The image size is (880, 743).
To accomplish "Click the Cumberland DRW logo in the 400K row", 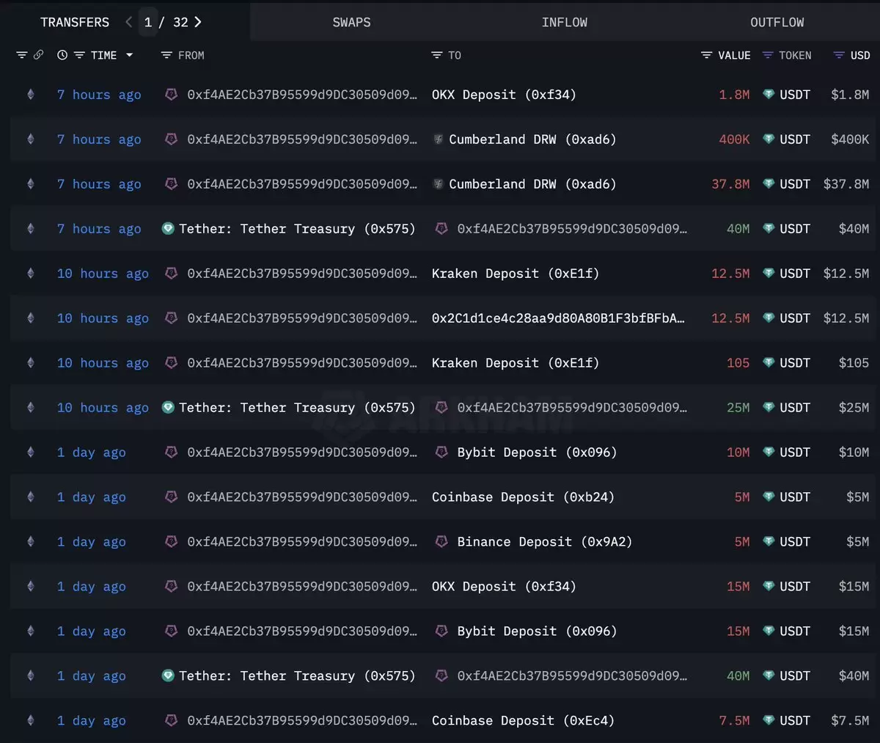I will [439, 139].
